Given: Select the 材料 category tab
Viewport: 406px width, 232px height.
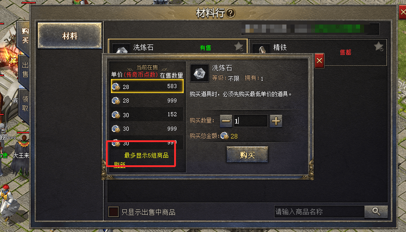Looking at the screenshot, I should tap(70, 36).
